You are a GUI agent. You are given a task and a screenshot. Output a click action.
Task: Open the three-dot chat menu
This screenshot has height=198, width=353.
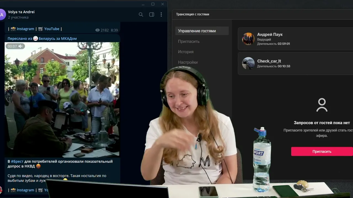pos(161,15)
